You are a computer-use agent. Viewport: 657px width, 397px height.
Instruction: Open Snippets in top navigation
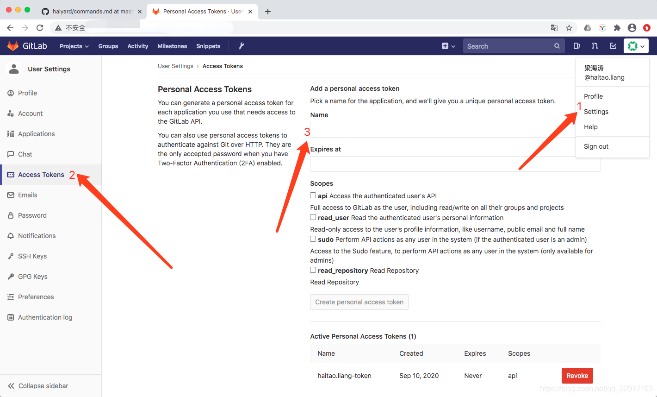(x=208, y=46)
